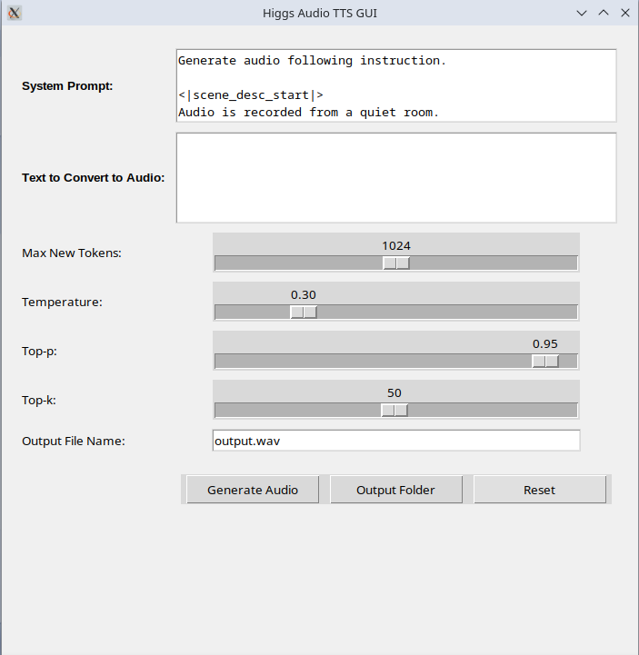This screenshot has height=655, width=639.
Task: Open the Output Folder
Action: 396,489
